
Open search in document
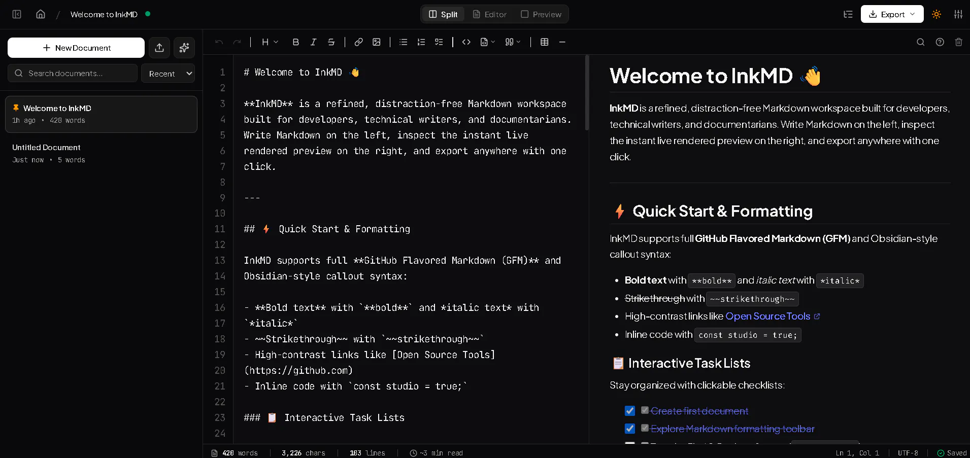[x=920, y=42]
